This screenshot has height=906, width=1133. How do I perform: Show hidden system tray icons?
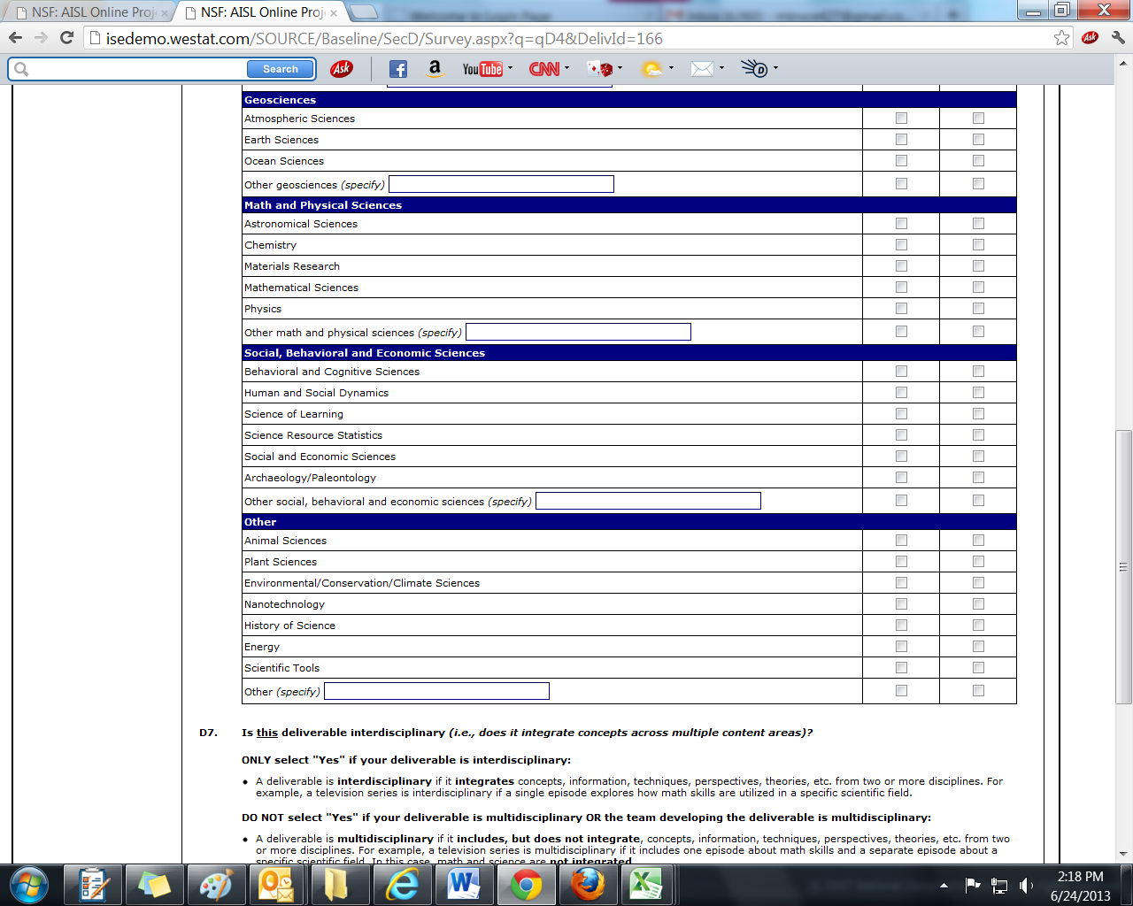(944, 885)
